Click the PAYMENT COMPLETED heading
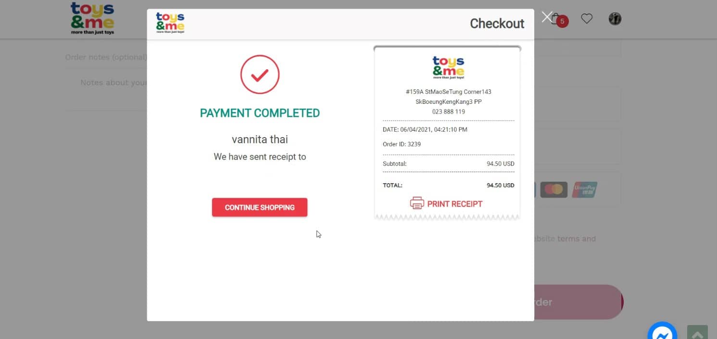Viewport: 717px width, 339px height. (260, 113)
